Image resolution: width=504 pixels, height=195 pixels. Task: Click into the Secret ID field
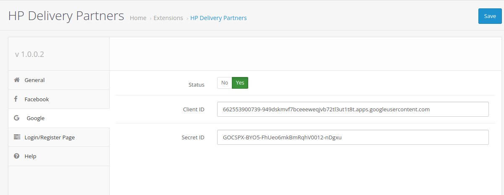[x=353, y=137]
